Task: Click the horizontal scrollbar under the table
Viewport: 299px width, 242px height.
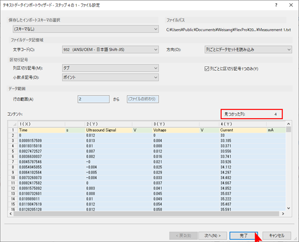Action: (x=146, y=214)
